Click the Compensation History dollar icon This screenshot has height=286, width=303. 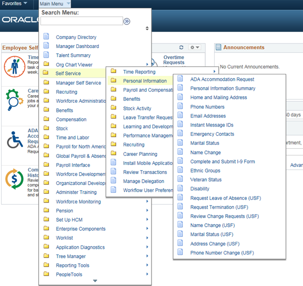pyautogui.click(x=15, y=178)
